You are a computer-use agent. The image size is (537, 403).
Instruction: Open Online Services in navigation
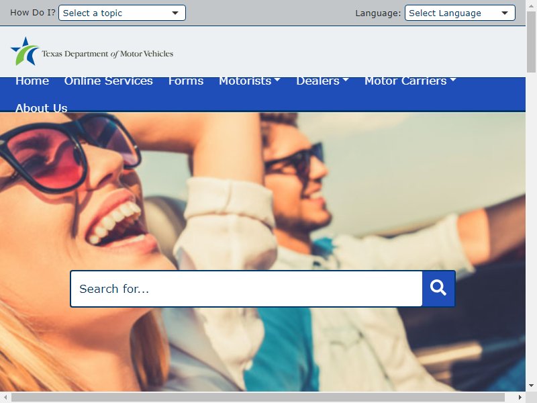(109, 81)
